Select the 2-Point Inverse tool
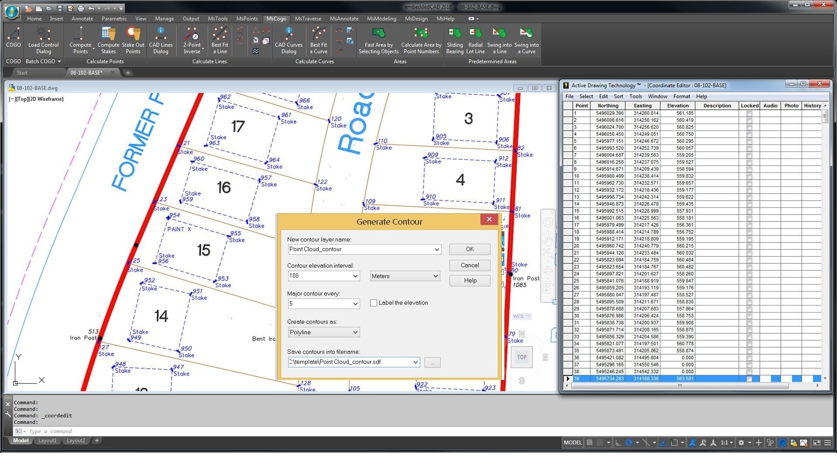The image size is (837, 457). tap(192, 40)
